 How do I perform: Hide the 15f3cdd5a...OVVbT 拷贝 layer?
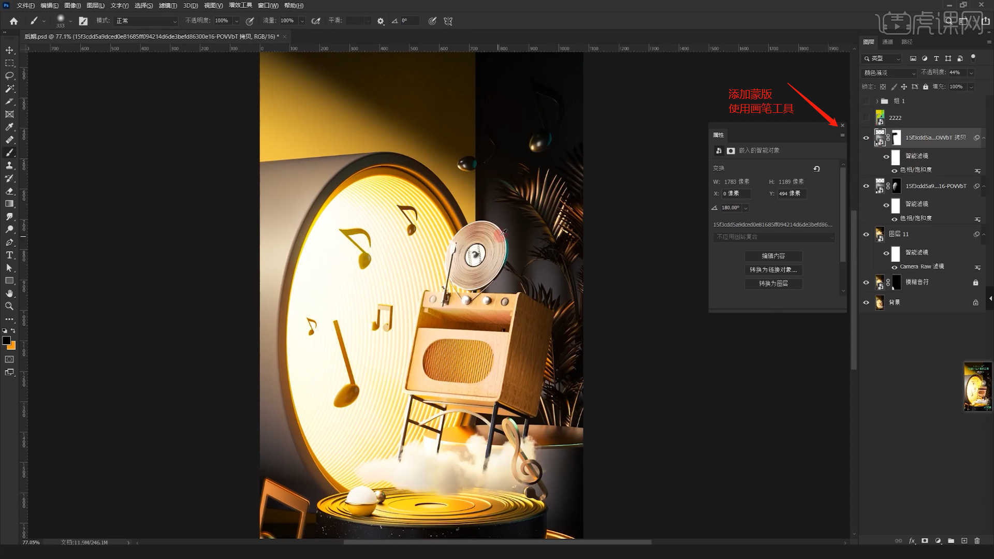[866, 138]
